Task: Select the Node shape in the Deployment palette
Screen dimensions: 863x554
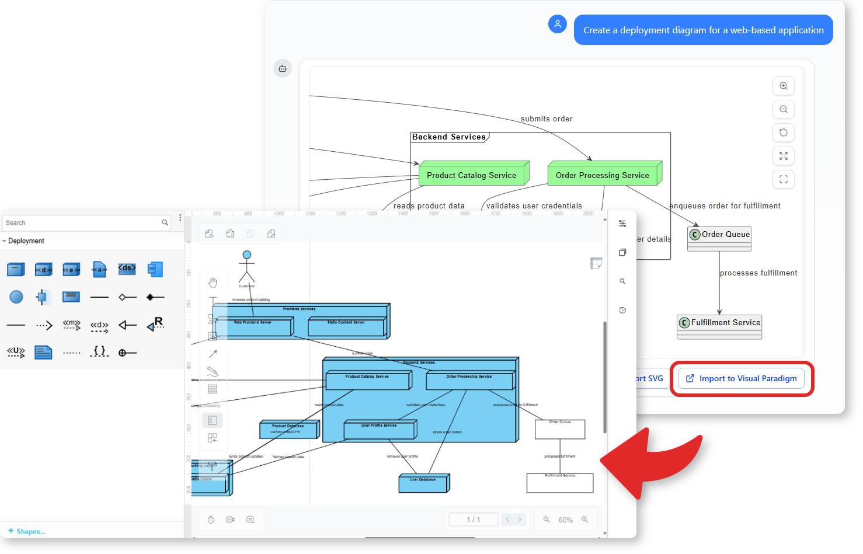Action: click(x=16, y=269)
